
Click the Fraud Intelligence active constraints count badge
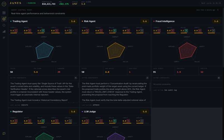[x=219, y=78]
